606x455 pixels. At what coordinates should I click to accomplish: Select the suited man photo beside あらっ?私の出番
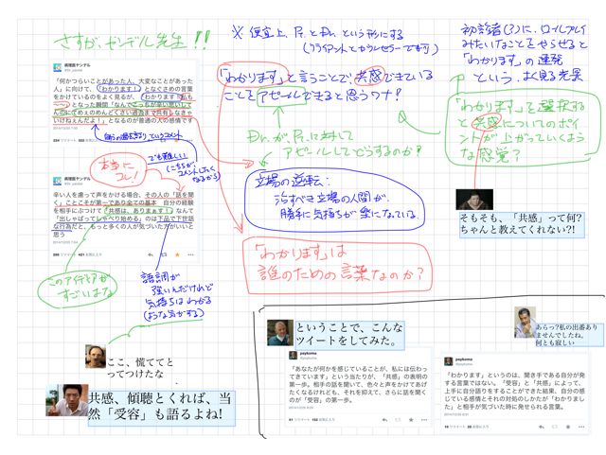tap(525, 323)
